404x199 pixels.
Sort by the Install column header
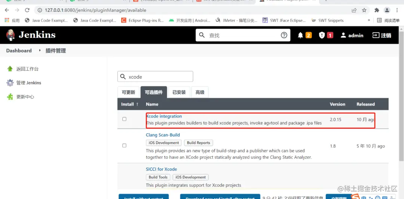(130, 104)
